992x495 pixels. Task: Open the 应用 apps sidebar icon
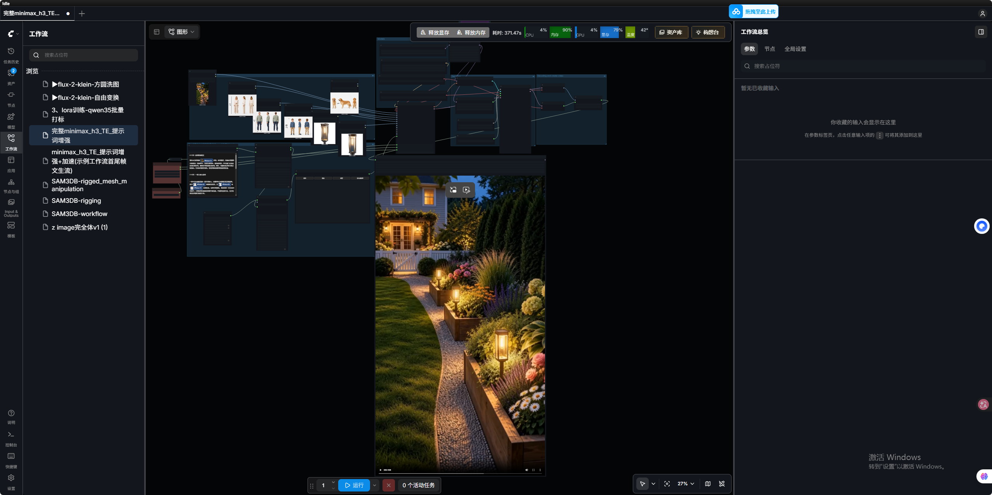point(11,164)
